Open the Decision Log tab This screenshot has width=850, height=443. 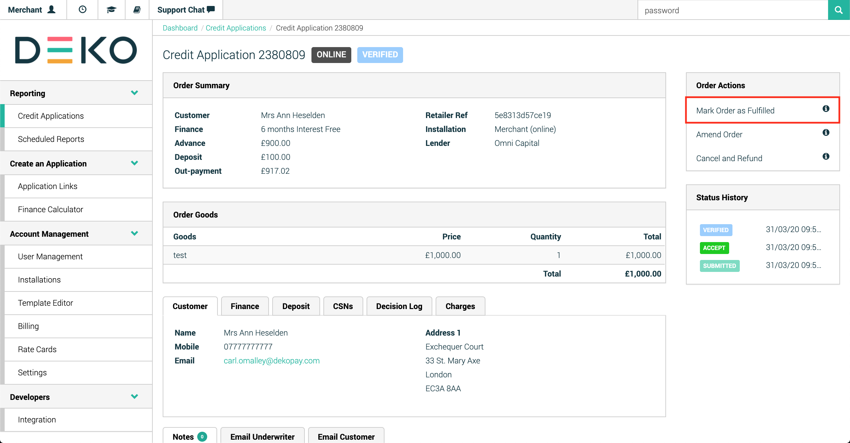pos(399,306)
